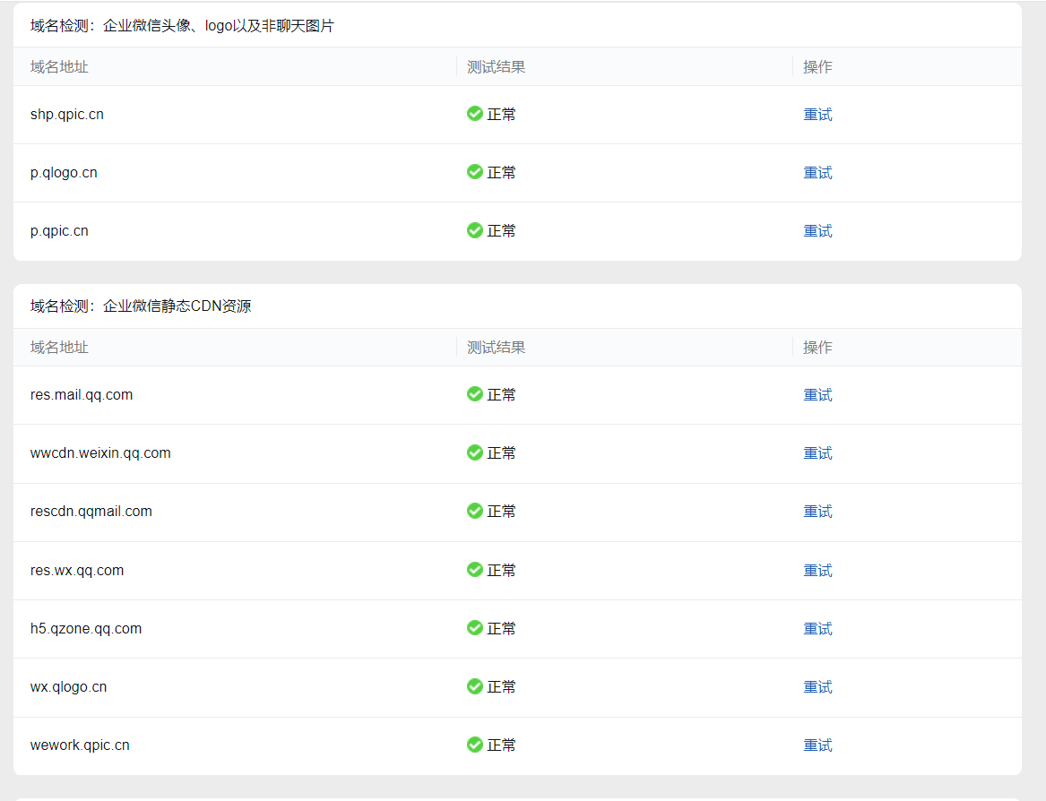
Task: Click 正常 status text for res.mail.qq.com
Action: click(x=501, y=395)
